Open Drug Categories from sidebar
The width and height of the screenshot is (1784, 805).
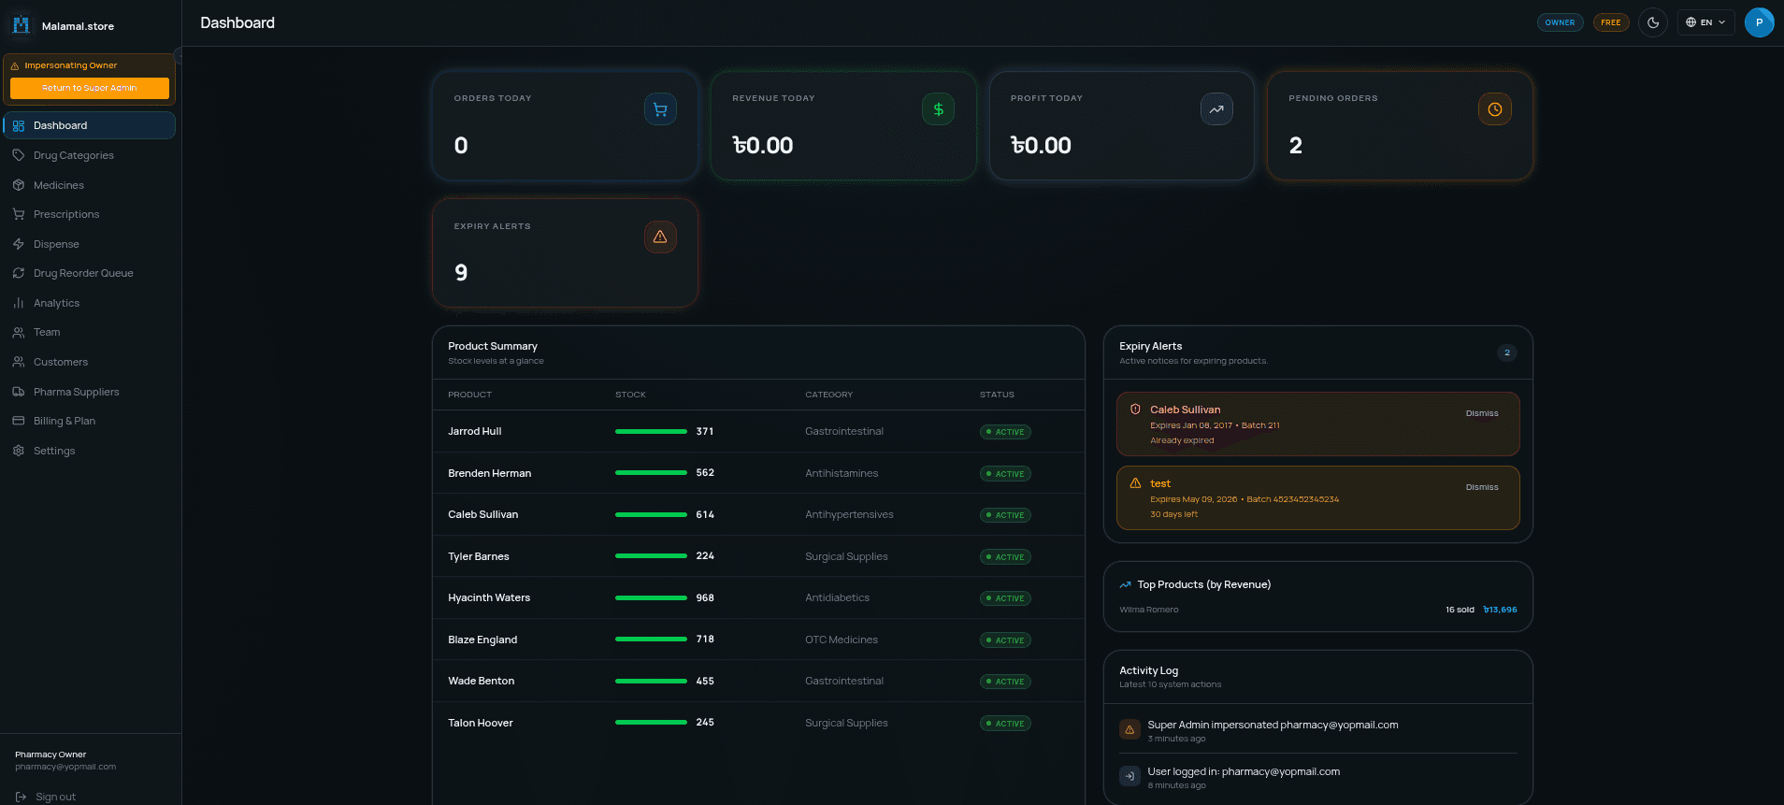[90, 155]
